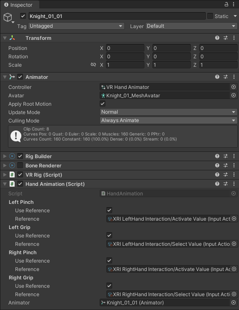Click Rotation Y value field
The image size is (239, 310).
[172, 57]
